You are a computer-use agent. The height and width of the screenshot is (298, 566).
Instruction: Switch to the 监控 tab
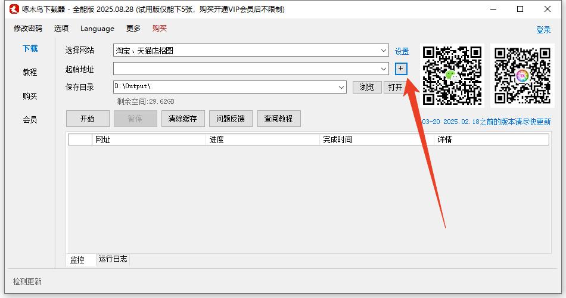(x=81, y=260)
